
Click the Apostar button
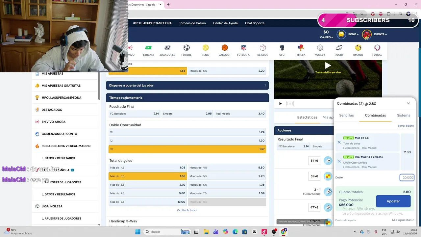click(x=393, y=201)
